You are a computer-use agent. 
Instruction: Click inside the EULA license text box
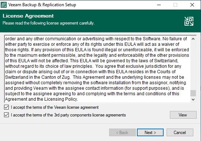pos(97,69)
